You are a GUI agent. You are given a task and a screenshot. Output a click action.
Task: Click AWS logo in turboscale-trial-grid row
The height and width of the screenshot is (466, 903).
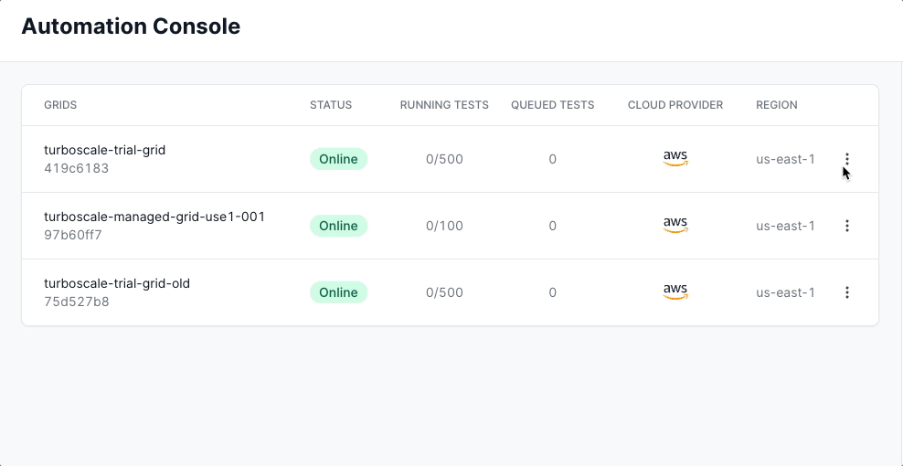coord(675,159)
